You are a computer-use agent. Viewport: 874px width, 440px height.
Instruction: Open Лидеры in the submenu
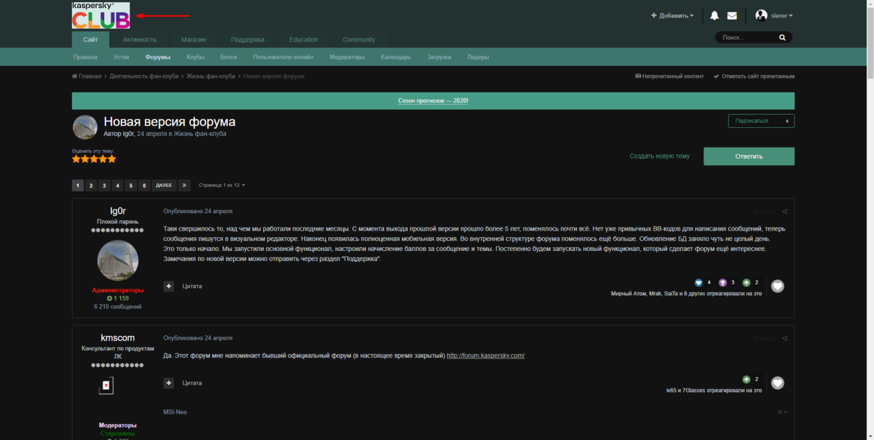(478, 57)
